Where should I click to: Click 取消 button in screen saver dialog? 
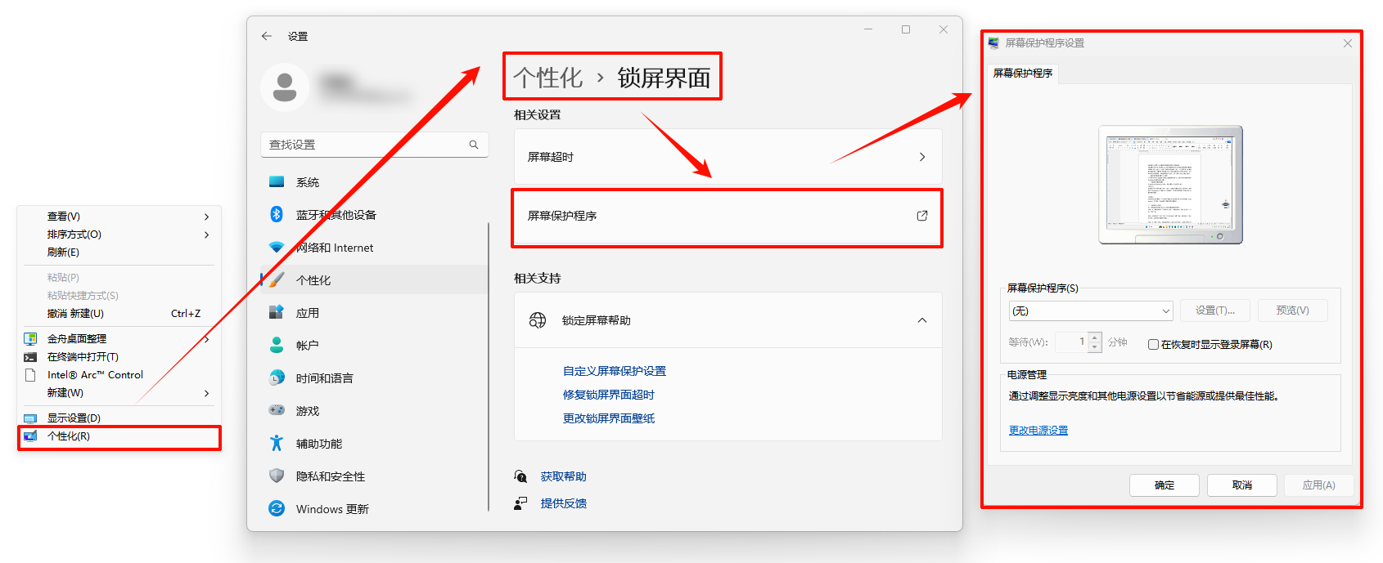[x=1241, y=485]
